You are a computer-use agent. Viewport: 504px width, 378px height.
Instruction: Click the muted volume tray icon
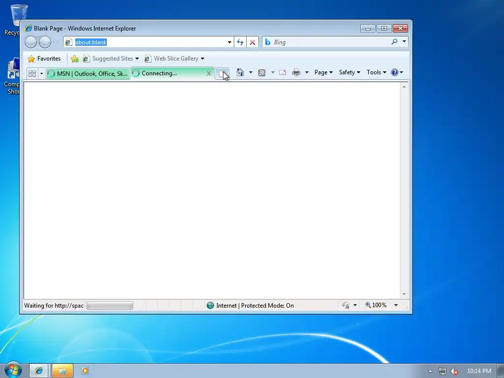pyautogui.click(x=454, y=371)
